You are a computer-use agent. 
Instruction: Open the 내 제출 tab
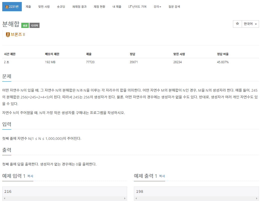coord(117,7)
